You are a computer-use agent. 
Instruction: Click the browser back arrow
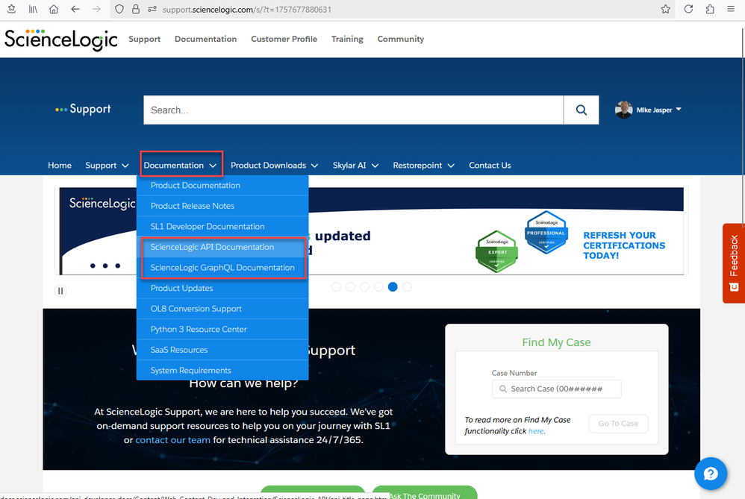point(75,9)
